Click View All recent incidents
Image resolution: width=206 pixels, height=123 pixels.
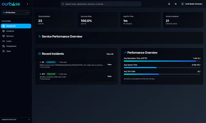coord(110,54)
